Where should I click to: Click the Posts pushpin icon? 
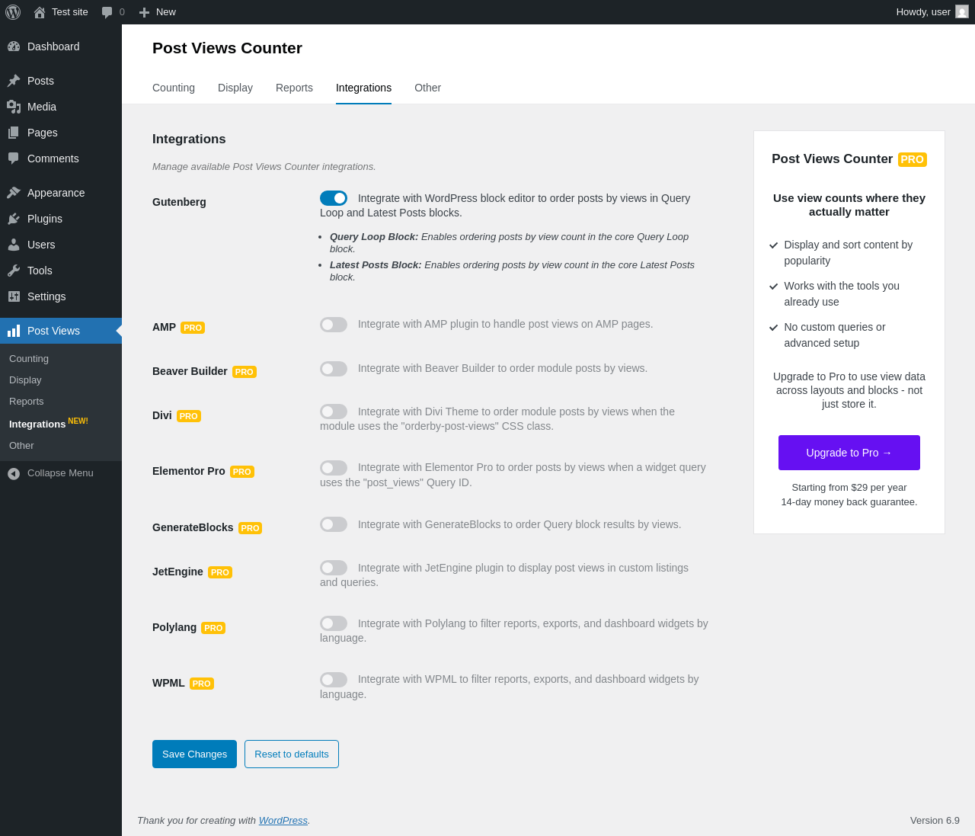(x=14, y=81)
